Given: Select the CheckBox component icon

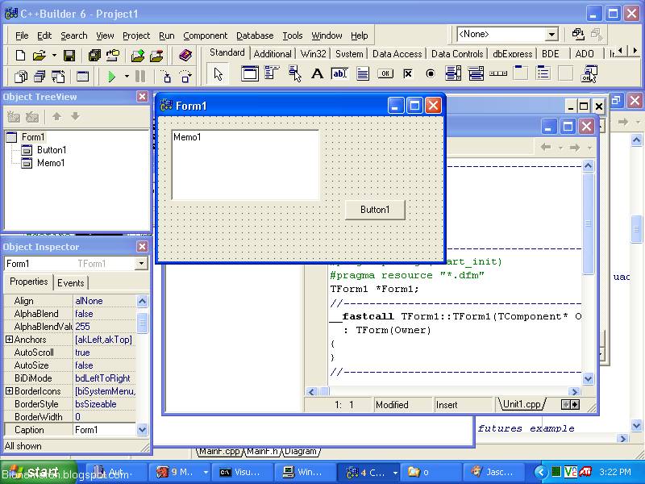Looking at the screenshot, I should (409, 73).
